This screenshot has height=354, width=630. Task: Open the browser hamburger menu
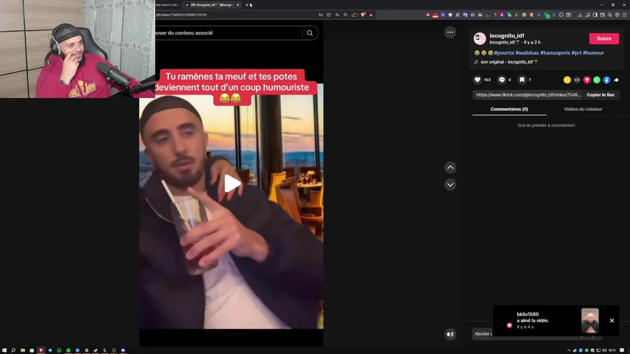tap(625, 15)
